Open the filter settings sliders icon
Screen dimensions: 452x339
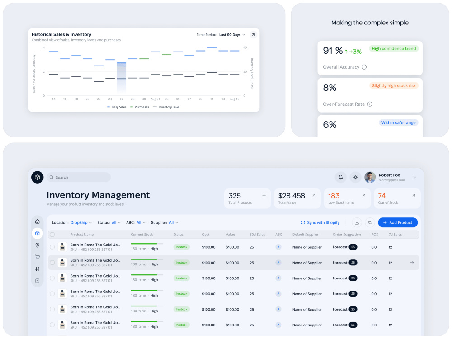(370, 222)
